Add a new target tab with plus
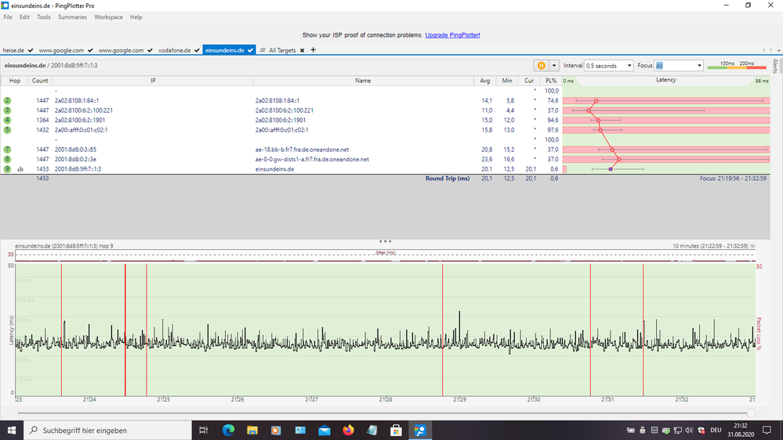The height and width of the screenshot is (440, 783). [314, 50]
